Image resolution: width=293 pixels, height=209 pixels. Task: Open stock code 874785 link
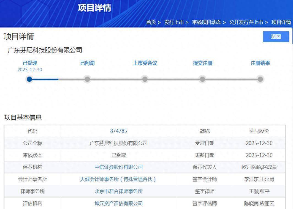point(118,131)
